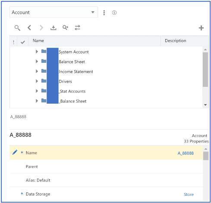This screenshot has width=211, height=203.
Task: Expand the System Account folder
Action: coord(37,52)
